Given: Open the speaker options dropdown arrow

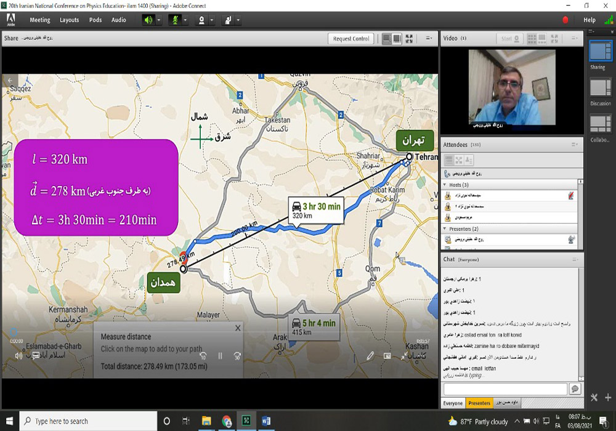Looking at the screenshot, I should 159,20.
